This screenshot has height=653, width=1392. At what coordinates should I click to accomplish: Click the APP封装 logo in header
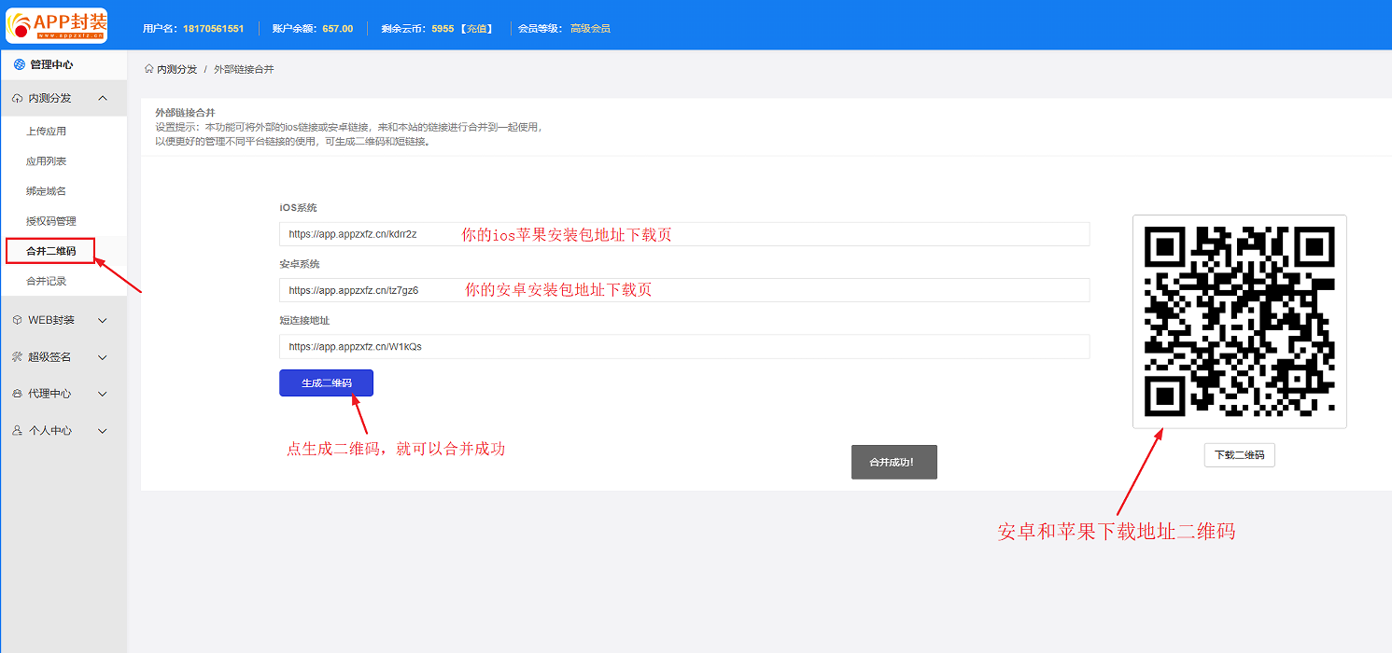57,25
